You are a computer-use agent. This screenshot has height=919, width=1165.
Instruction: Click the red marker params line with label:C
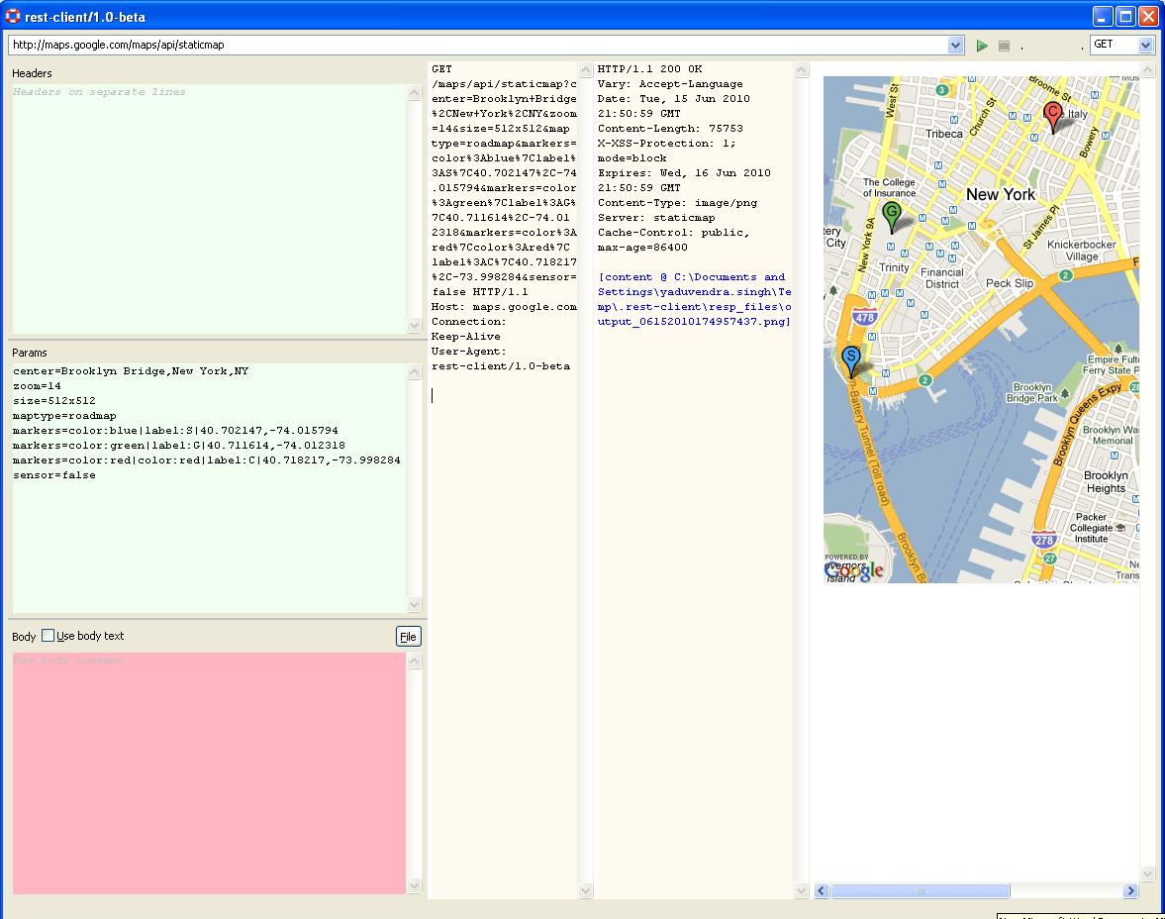(x=207, y=460)
